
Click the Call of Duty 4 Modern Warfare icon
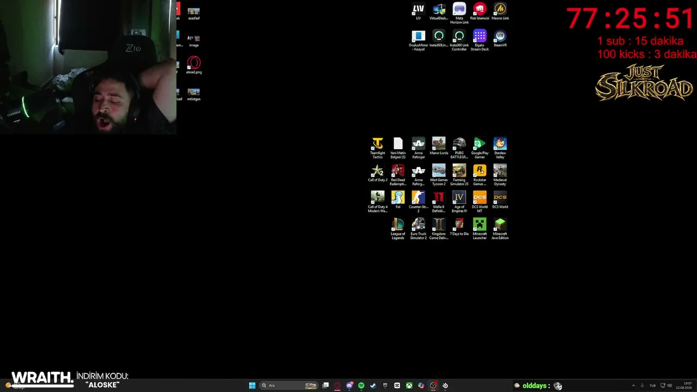coord(377,202)
